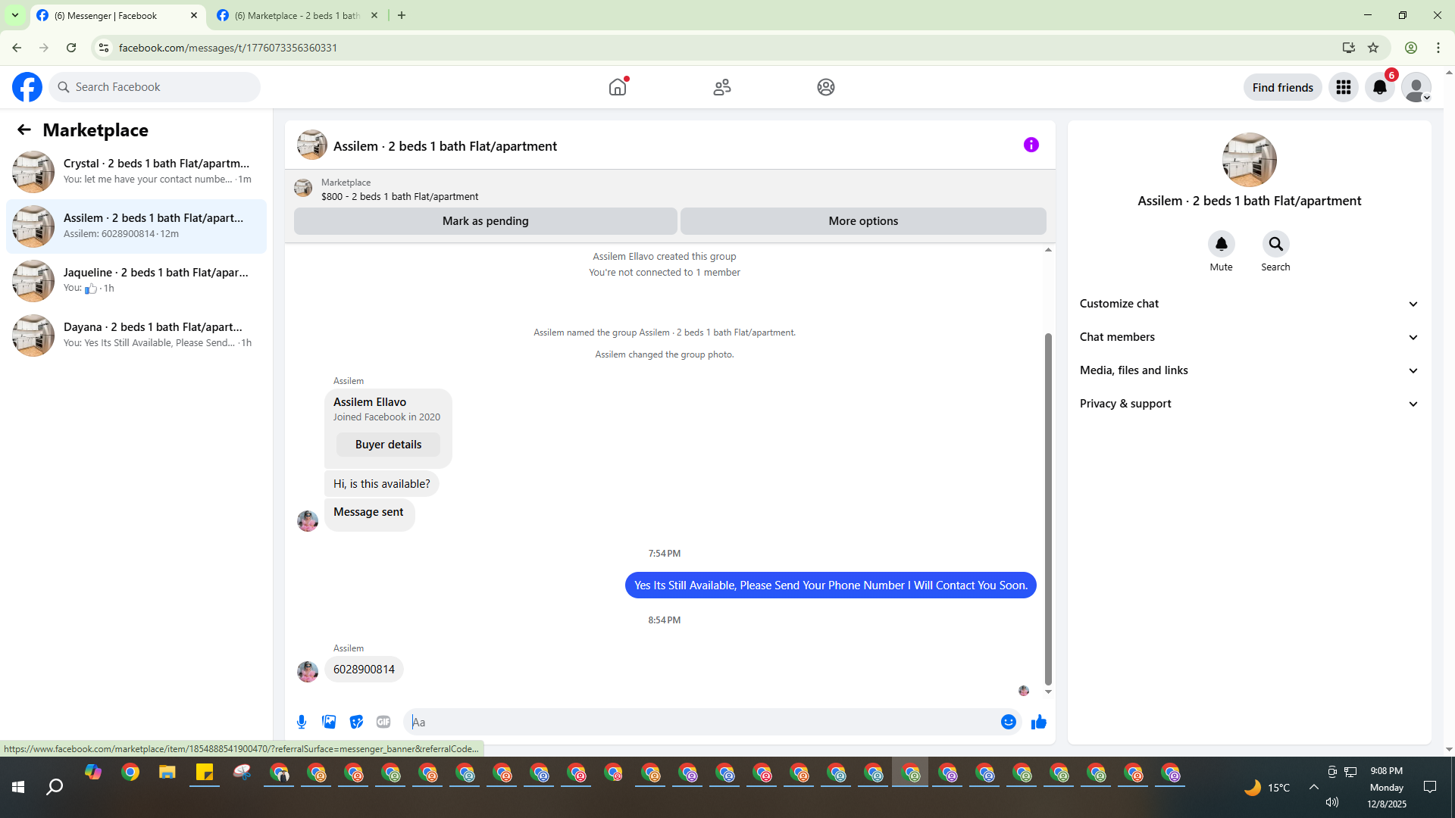Open Sticky Notes from taskbar
1455x818 pixels.
[205, 773]
